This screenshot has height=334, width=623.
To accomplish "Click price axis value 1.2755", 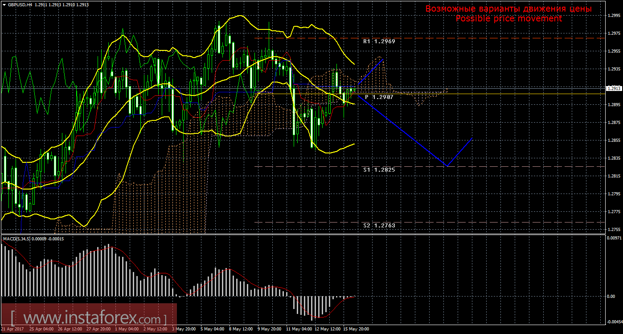I will (614, 230).
